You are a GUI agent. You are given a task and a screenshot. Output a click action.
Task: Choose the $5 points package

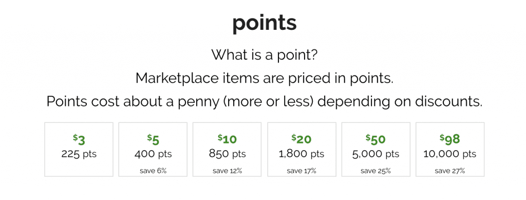tap(153, 149)
